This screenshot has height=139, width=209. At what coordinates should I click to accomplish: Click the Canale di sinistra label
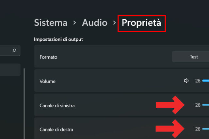(59, 105)
